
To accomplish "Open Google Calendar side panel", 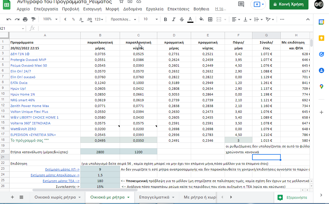I will [321, 22].
